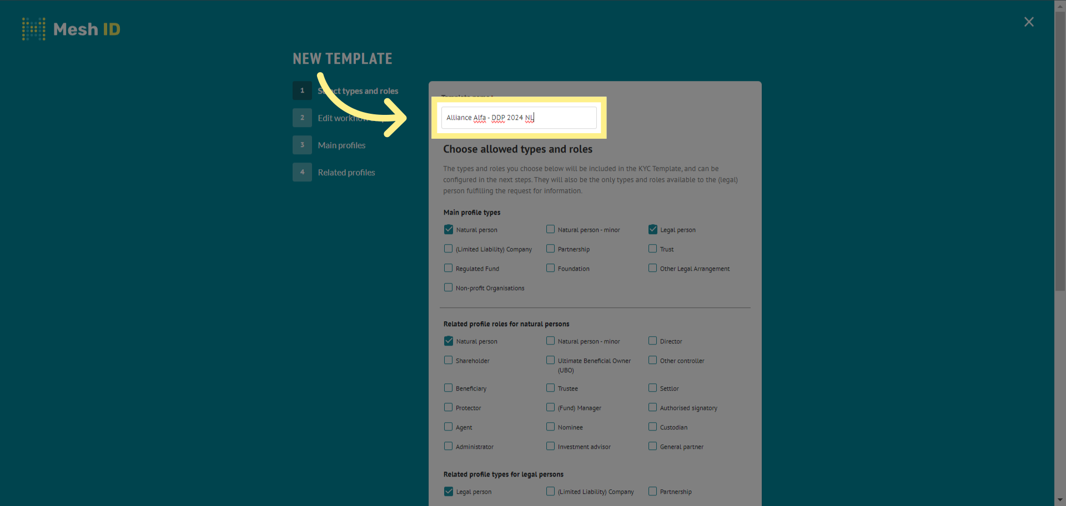Image resolution: width=1066 pixels, height=506 pixels.
Task: Click the step 3 numbered square
Action: (x=302, y=145)
